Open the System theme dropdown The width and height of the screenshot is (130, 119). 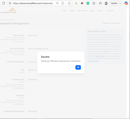[x=113, y=11]
